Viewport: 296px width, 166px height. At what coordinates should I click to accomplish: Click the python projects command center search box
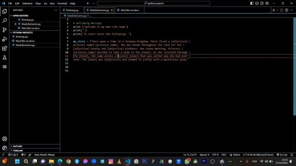pos(154,3)
